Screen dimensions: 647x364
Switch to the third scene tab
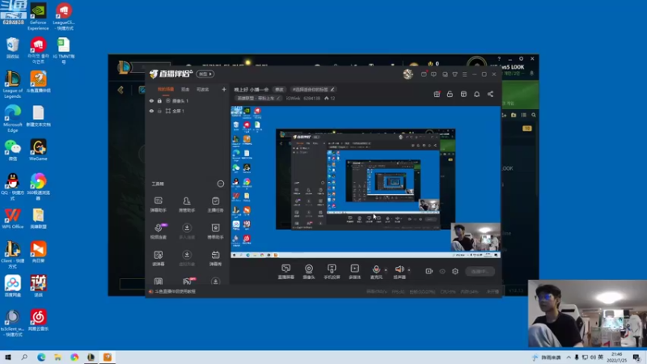tap(203, 89)
